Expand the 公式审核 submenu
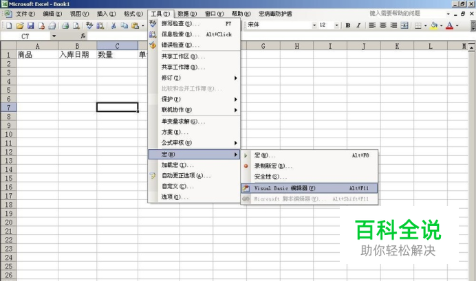This screenshot has height=281, width=476. pyautogui.click(x=194, y=143)
